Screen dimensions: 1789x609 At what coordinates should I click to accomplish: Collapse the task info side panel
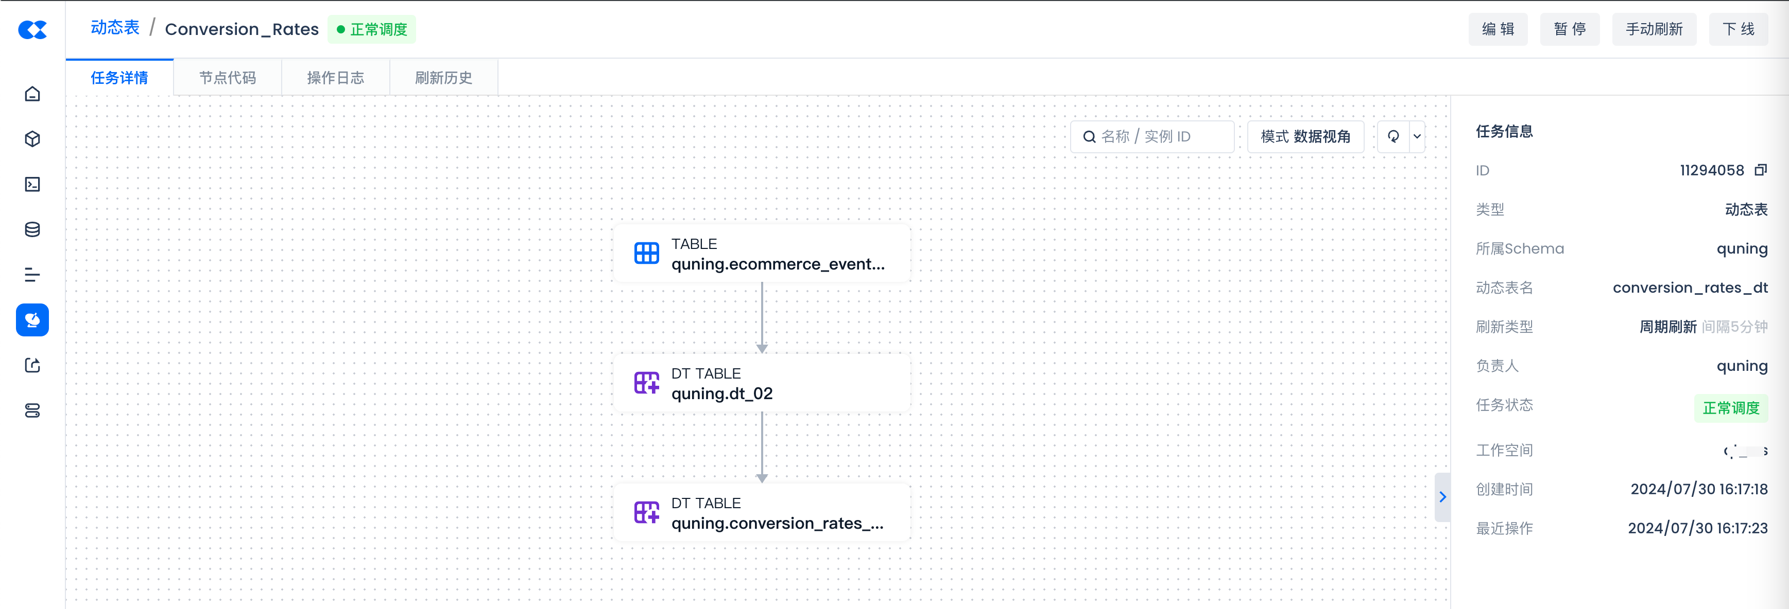[x=1442, y=497]
